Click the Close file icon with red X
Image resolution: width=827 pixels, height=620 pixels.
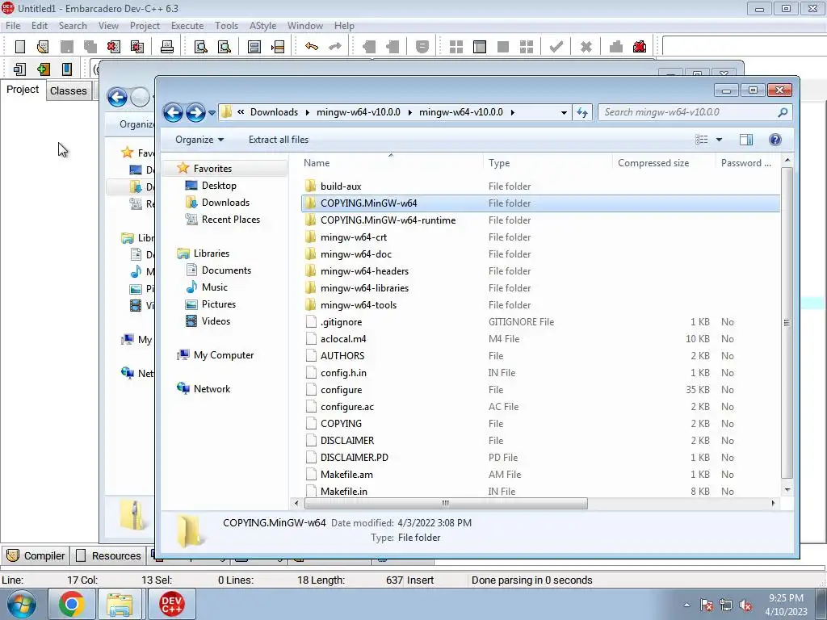113,47
